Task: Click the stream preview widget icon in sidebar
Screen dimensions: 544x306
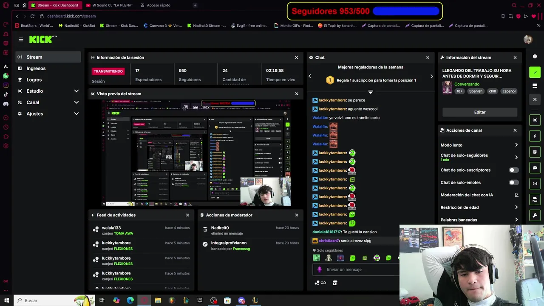Action: (535, 120)
